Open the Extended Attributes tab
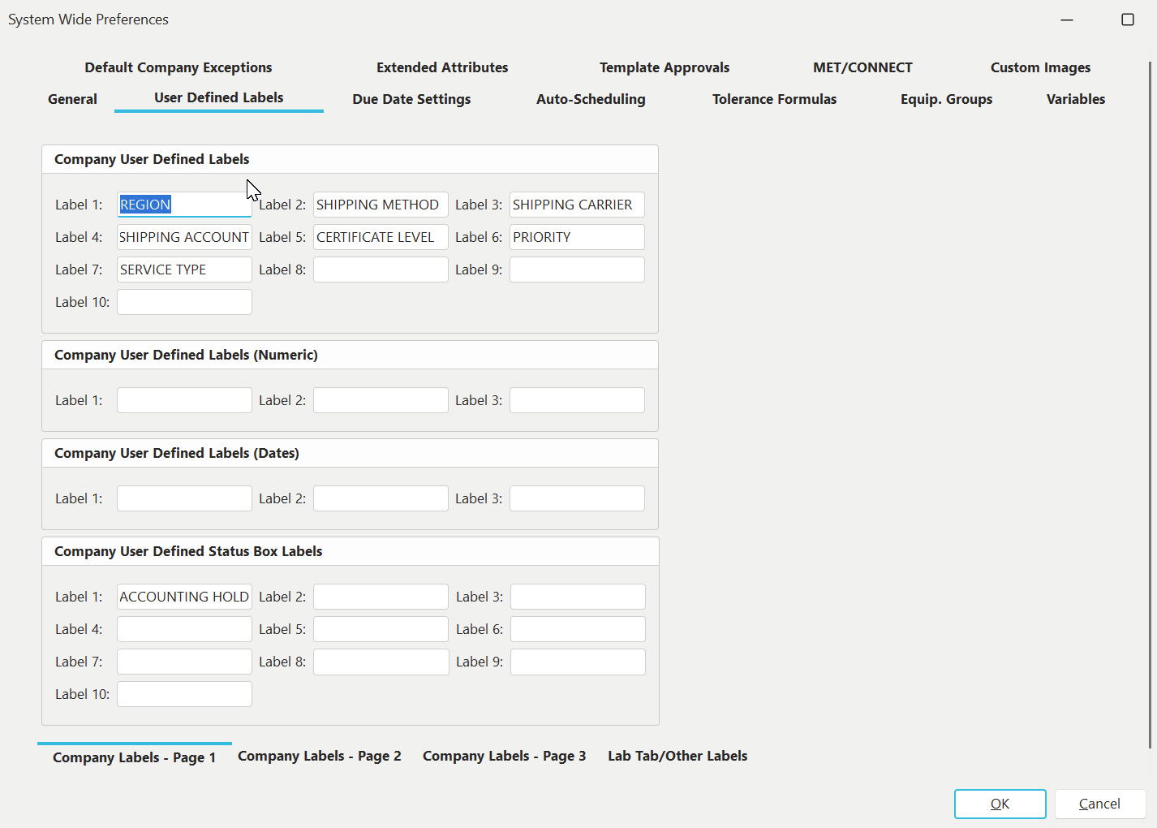Viewport: 1157px width, 828px height. (x=442, y=67)
